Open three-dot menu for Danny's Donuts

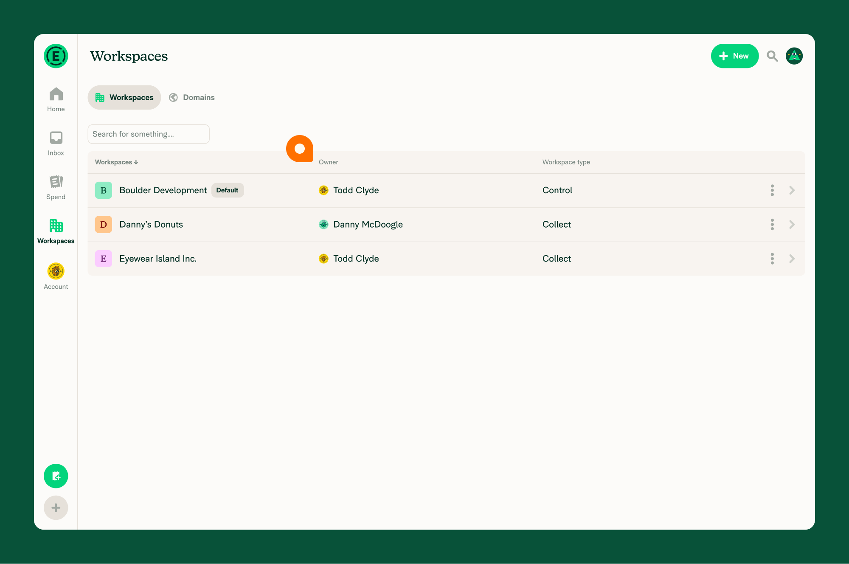(x=772, y=225)
